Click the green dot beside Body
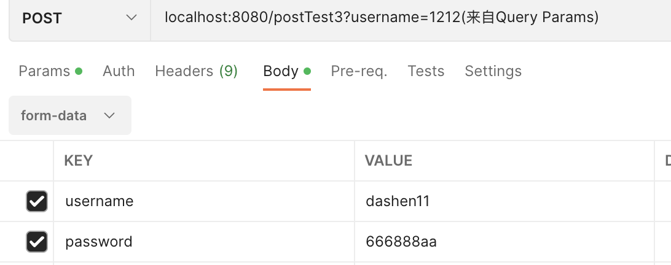The height and width of the screenshot is (265, 671). tap(307, 71)
